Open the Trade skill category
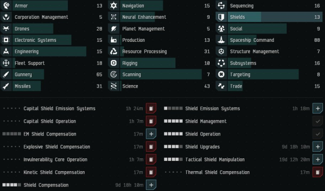325x191 pixels. (269, 86)
